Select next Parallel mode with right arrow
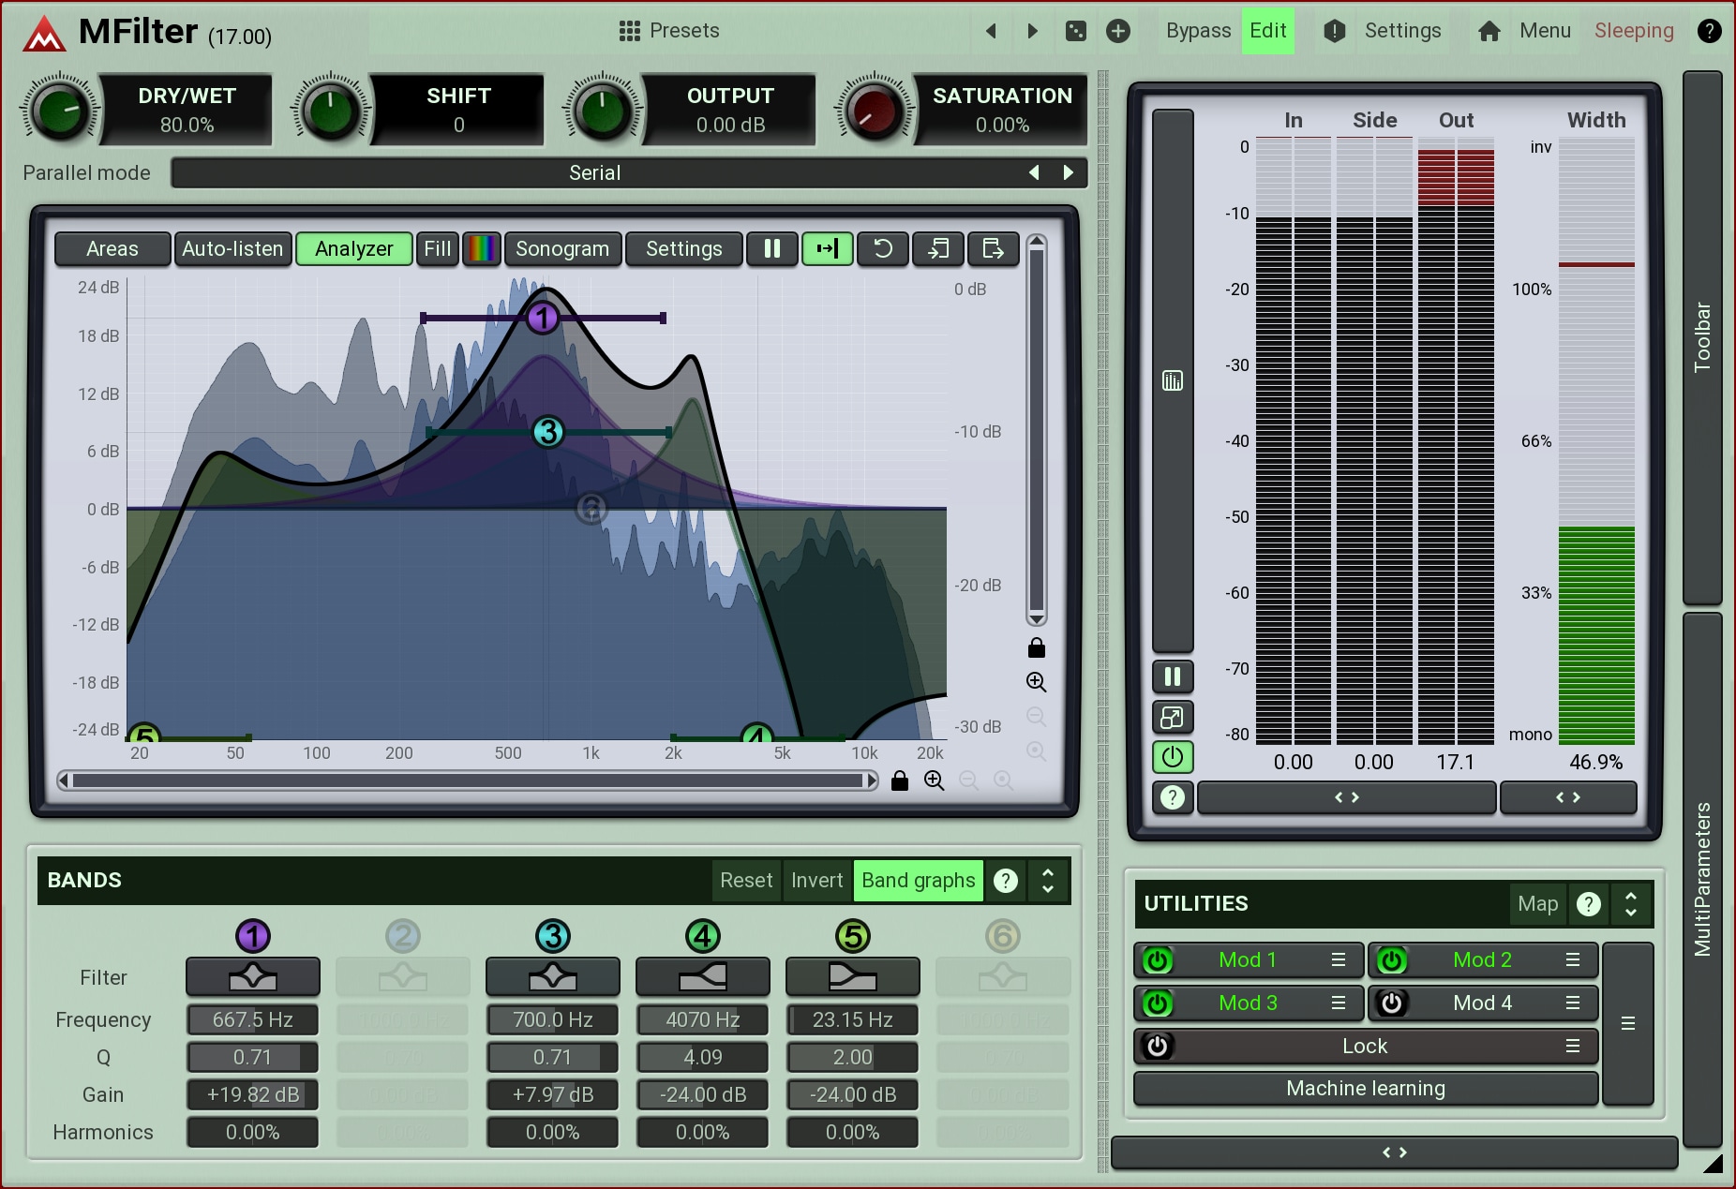The image size is (1736, 1189). [x=1068, y=172]
